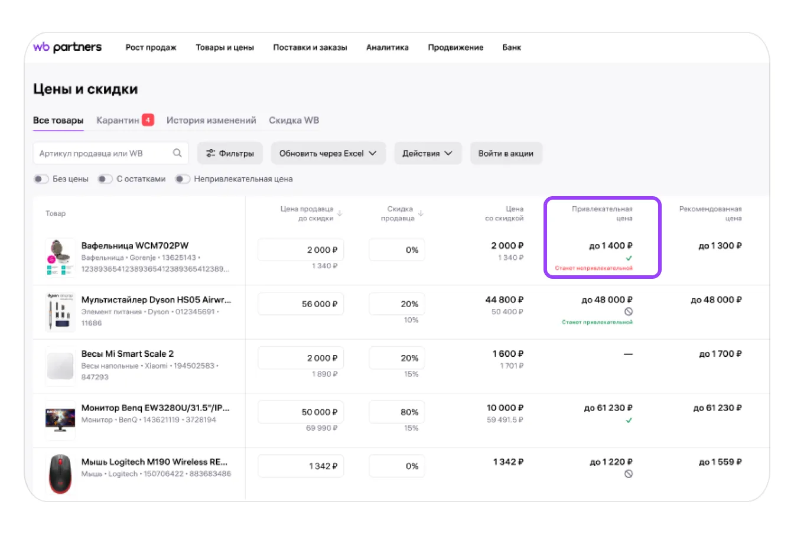
Task: Toggle the Непривлекательная цена switch
Action: [183, 179]
